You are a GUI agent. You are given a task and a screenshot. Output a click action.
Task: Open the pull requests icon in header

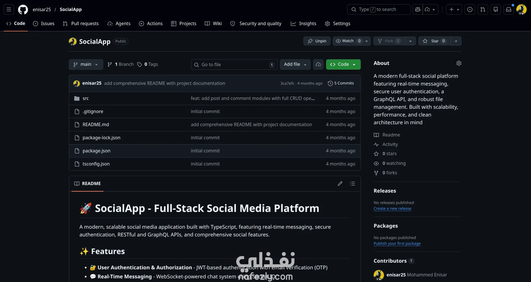click(x=483, y=9)
